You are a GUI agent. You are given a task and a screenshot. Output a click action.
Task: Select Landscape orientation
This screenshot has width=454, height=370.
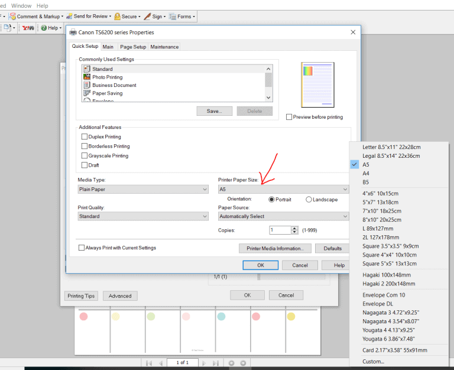(309, 199)
